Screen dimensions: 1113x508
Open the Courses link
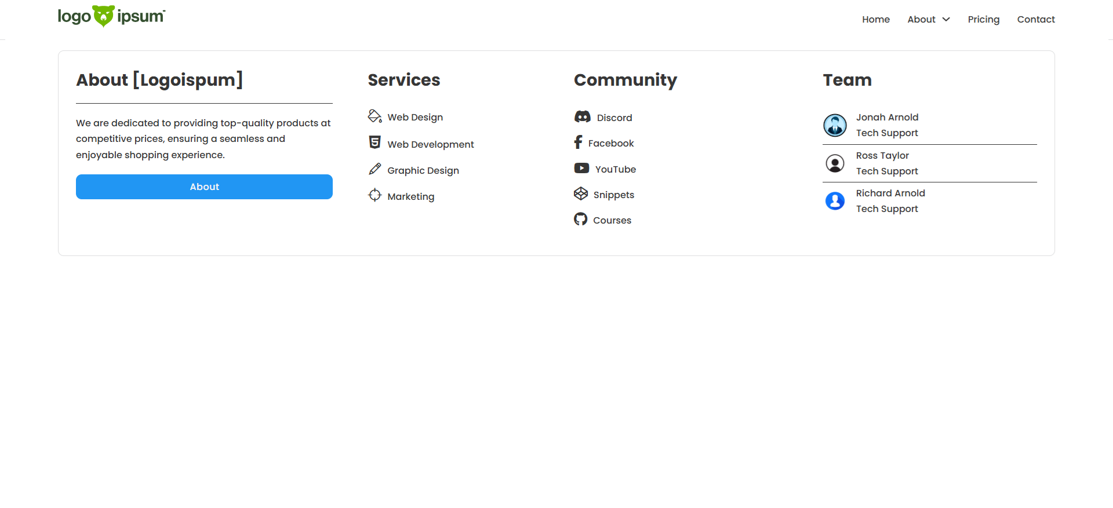tap(612, 220)
